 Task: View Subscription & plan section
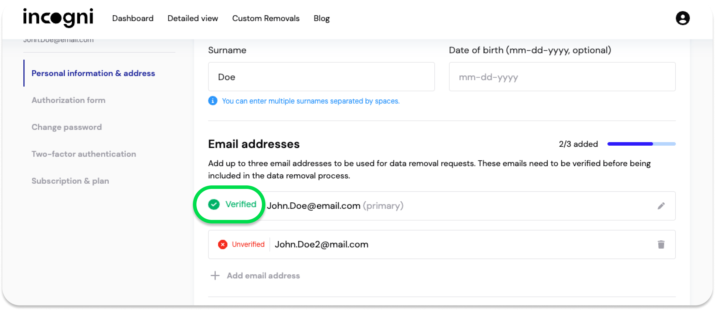[x=70, y=181]
